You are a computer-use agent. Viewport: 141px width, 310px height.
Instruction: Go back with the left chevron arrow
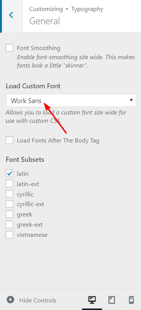point(11,15)
